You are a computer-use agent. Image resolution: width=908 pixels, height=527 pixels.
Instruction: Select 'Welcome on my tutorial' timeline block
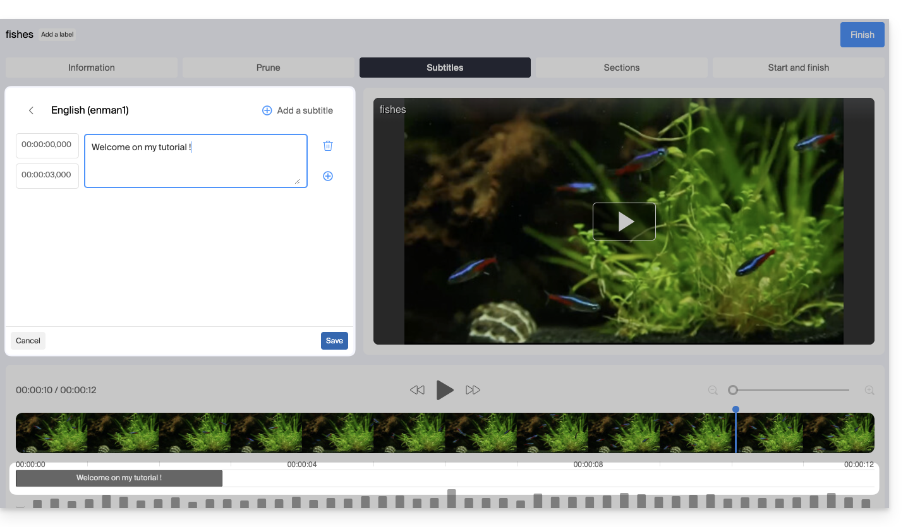click(x=119, y=478)
